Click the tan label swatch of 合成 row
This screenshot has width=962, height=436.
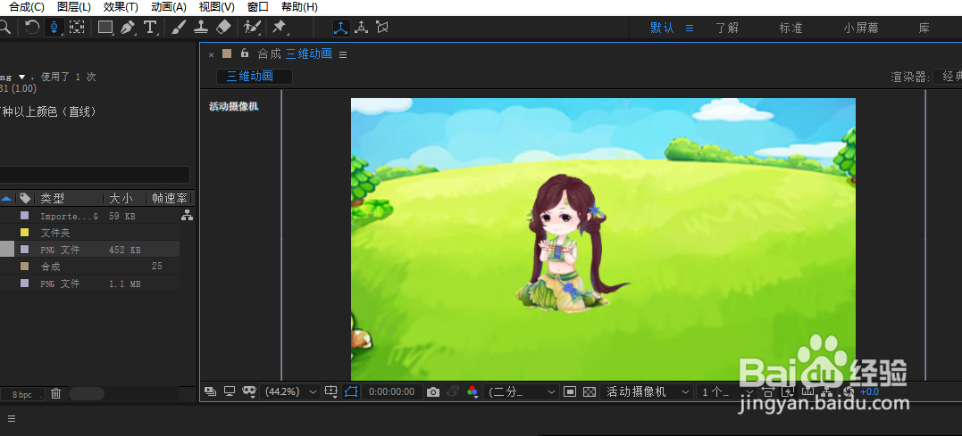24,267
